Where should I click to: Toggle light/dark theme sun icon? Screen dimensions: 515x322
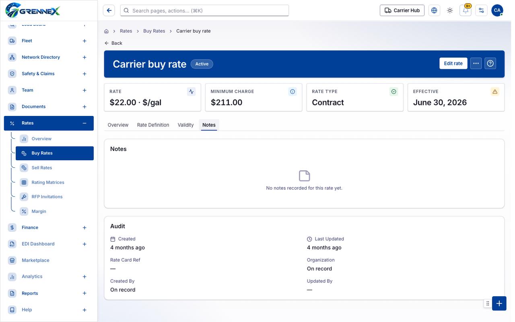(450, 10)
